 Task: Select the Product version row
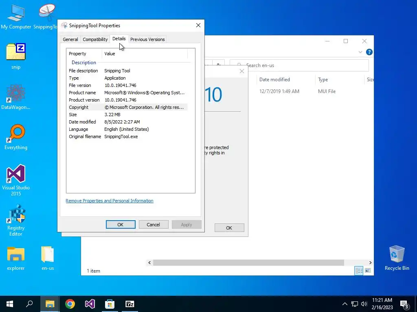pos(127,100)
